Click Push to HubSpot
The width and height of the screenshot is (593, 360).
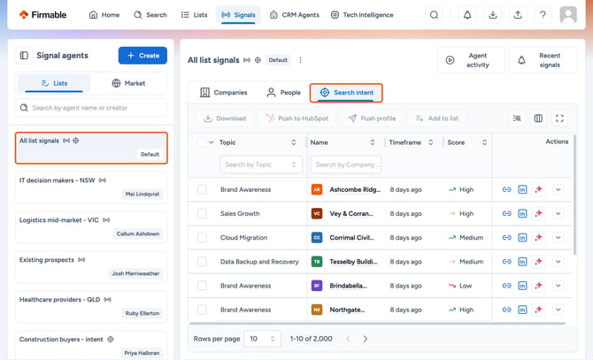click(296, 119)
